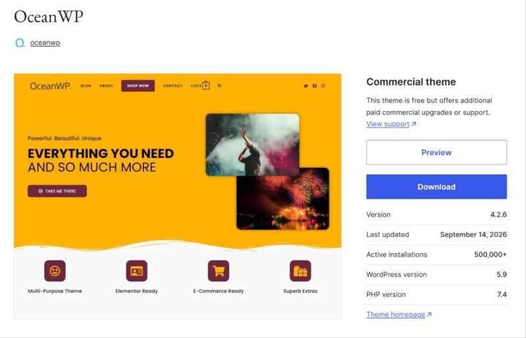Click the OceanWP author avatar icon

[x=20, y=43]
